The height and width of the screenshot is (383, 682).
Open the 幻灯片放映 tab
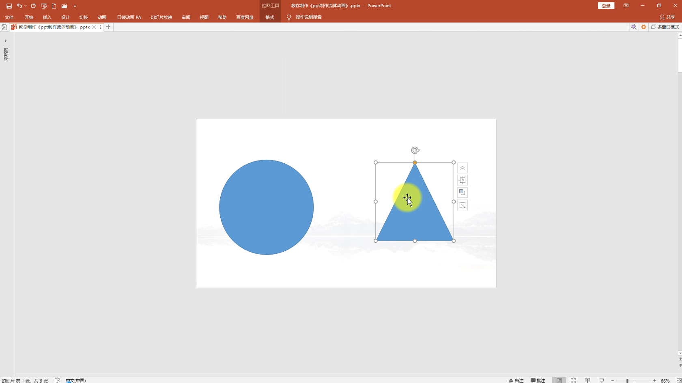click(161, 17)
